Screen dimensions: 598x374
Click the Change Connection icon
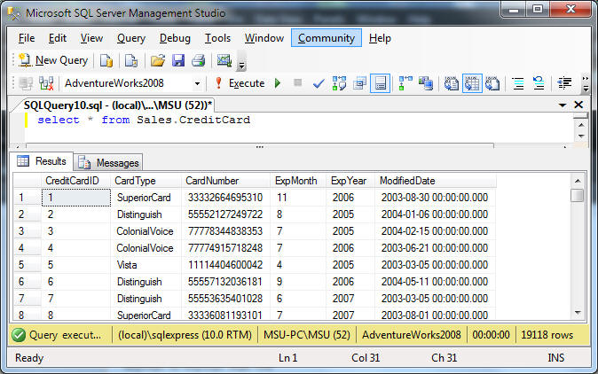(46, 83)
